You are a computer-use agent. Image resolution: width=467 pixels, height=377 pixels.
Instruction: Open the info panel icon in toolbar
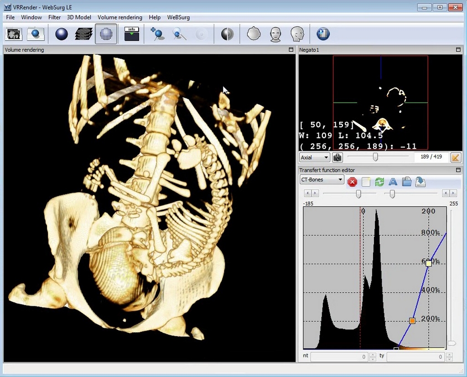131,34
